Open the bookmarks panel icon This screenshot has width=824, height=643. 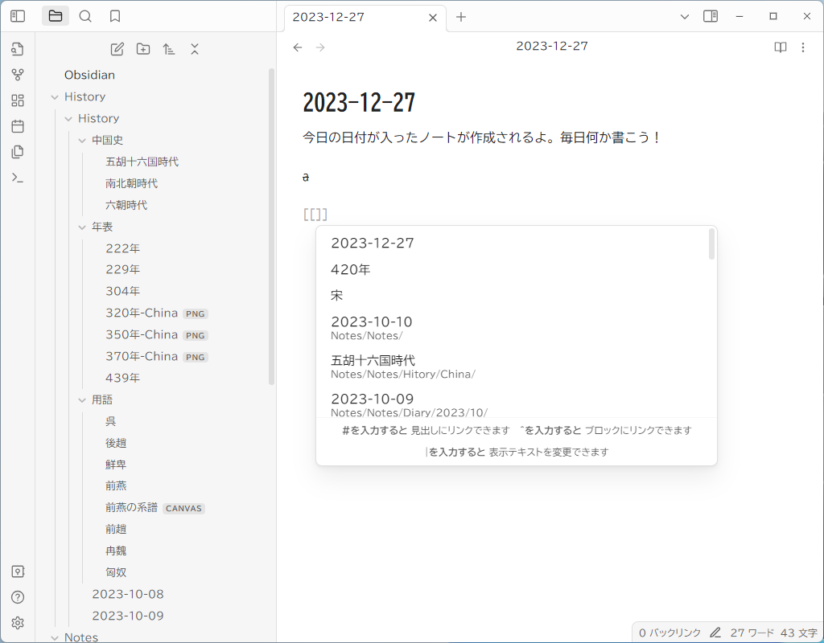click(115, 16)
